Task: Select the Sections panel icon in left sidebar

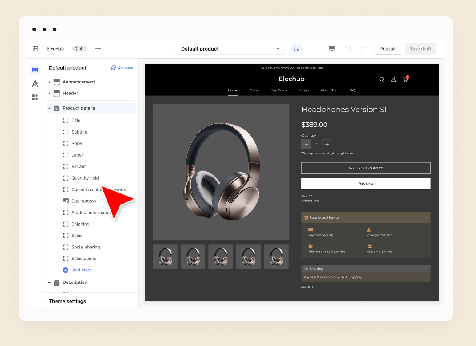Action: point(35,69)
